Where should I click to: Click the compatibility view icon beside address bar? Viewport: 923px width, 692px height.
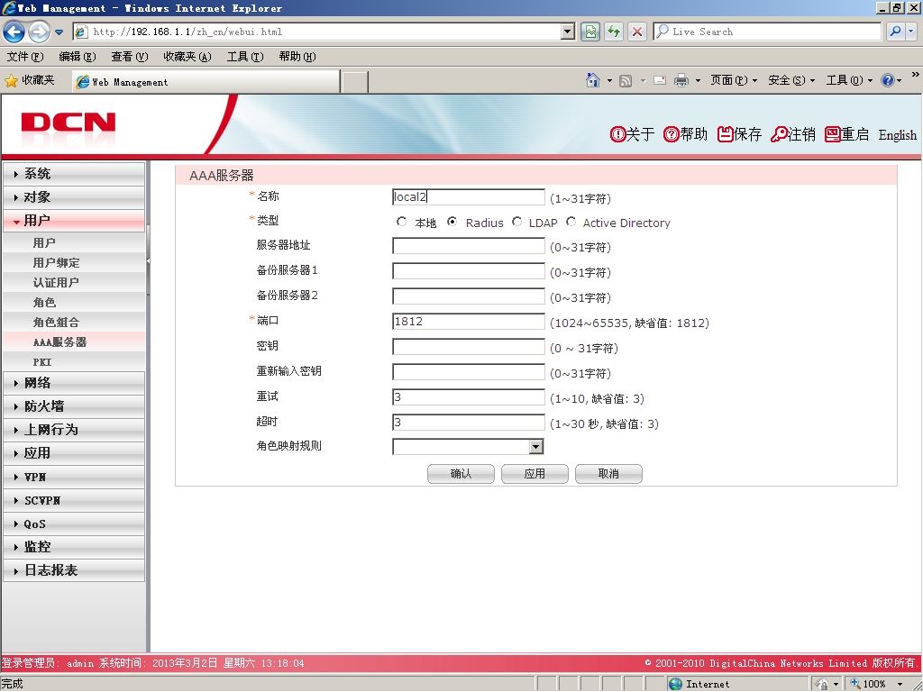(590, 32)
